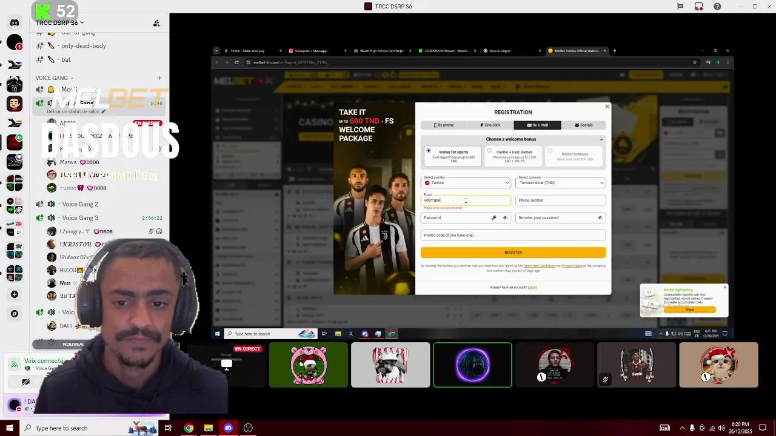Switch to Socials registration tab
Image resolution: width=776 pixels, height=436 pixels.
coord(583,125)
